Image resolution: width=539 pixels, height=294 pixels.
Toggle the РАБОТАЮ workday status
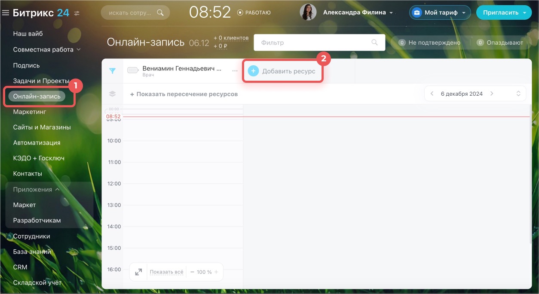tap(254, 13)
